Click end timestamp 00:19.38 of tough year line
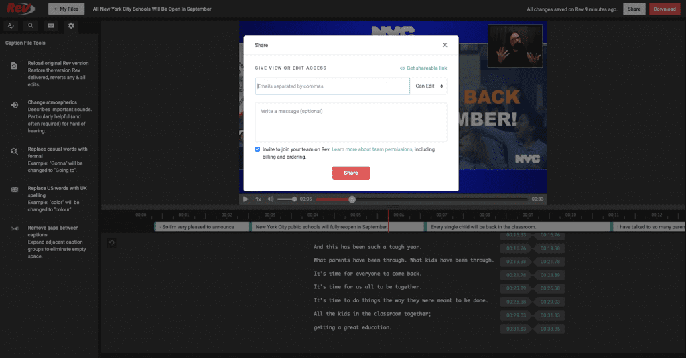The image size is (686, 358). point(550,248)
